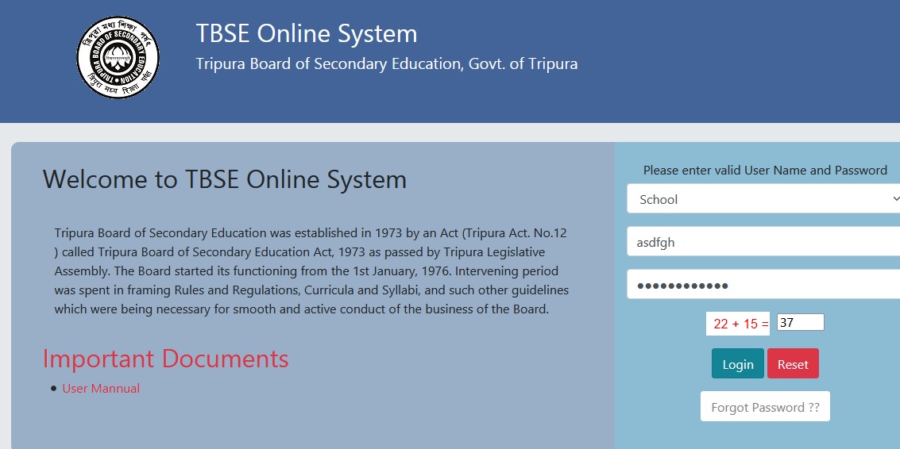
Task: Click into the masked password field
Action: tap(763, 285)
